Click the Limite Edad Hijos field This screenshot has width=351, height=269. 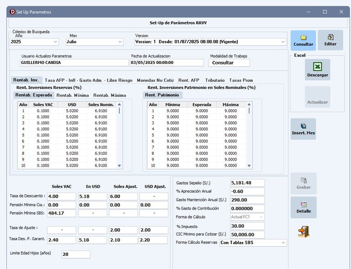(75, 254)
